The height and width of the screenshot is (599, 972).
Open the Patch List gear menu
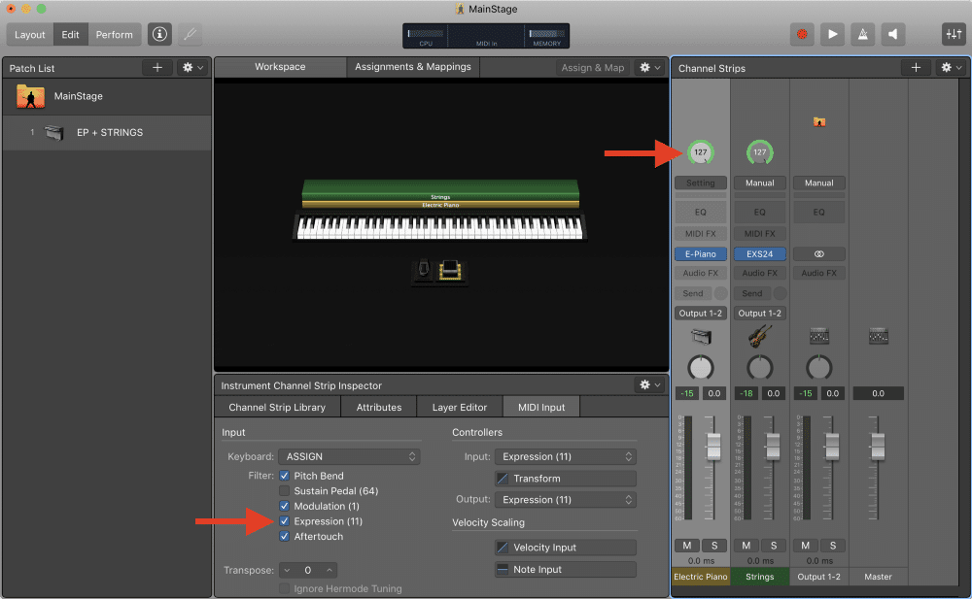coord(192,68)
